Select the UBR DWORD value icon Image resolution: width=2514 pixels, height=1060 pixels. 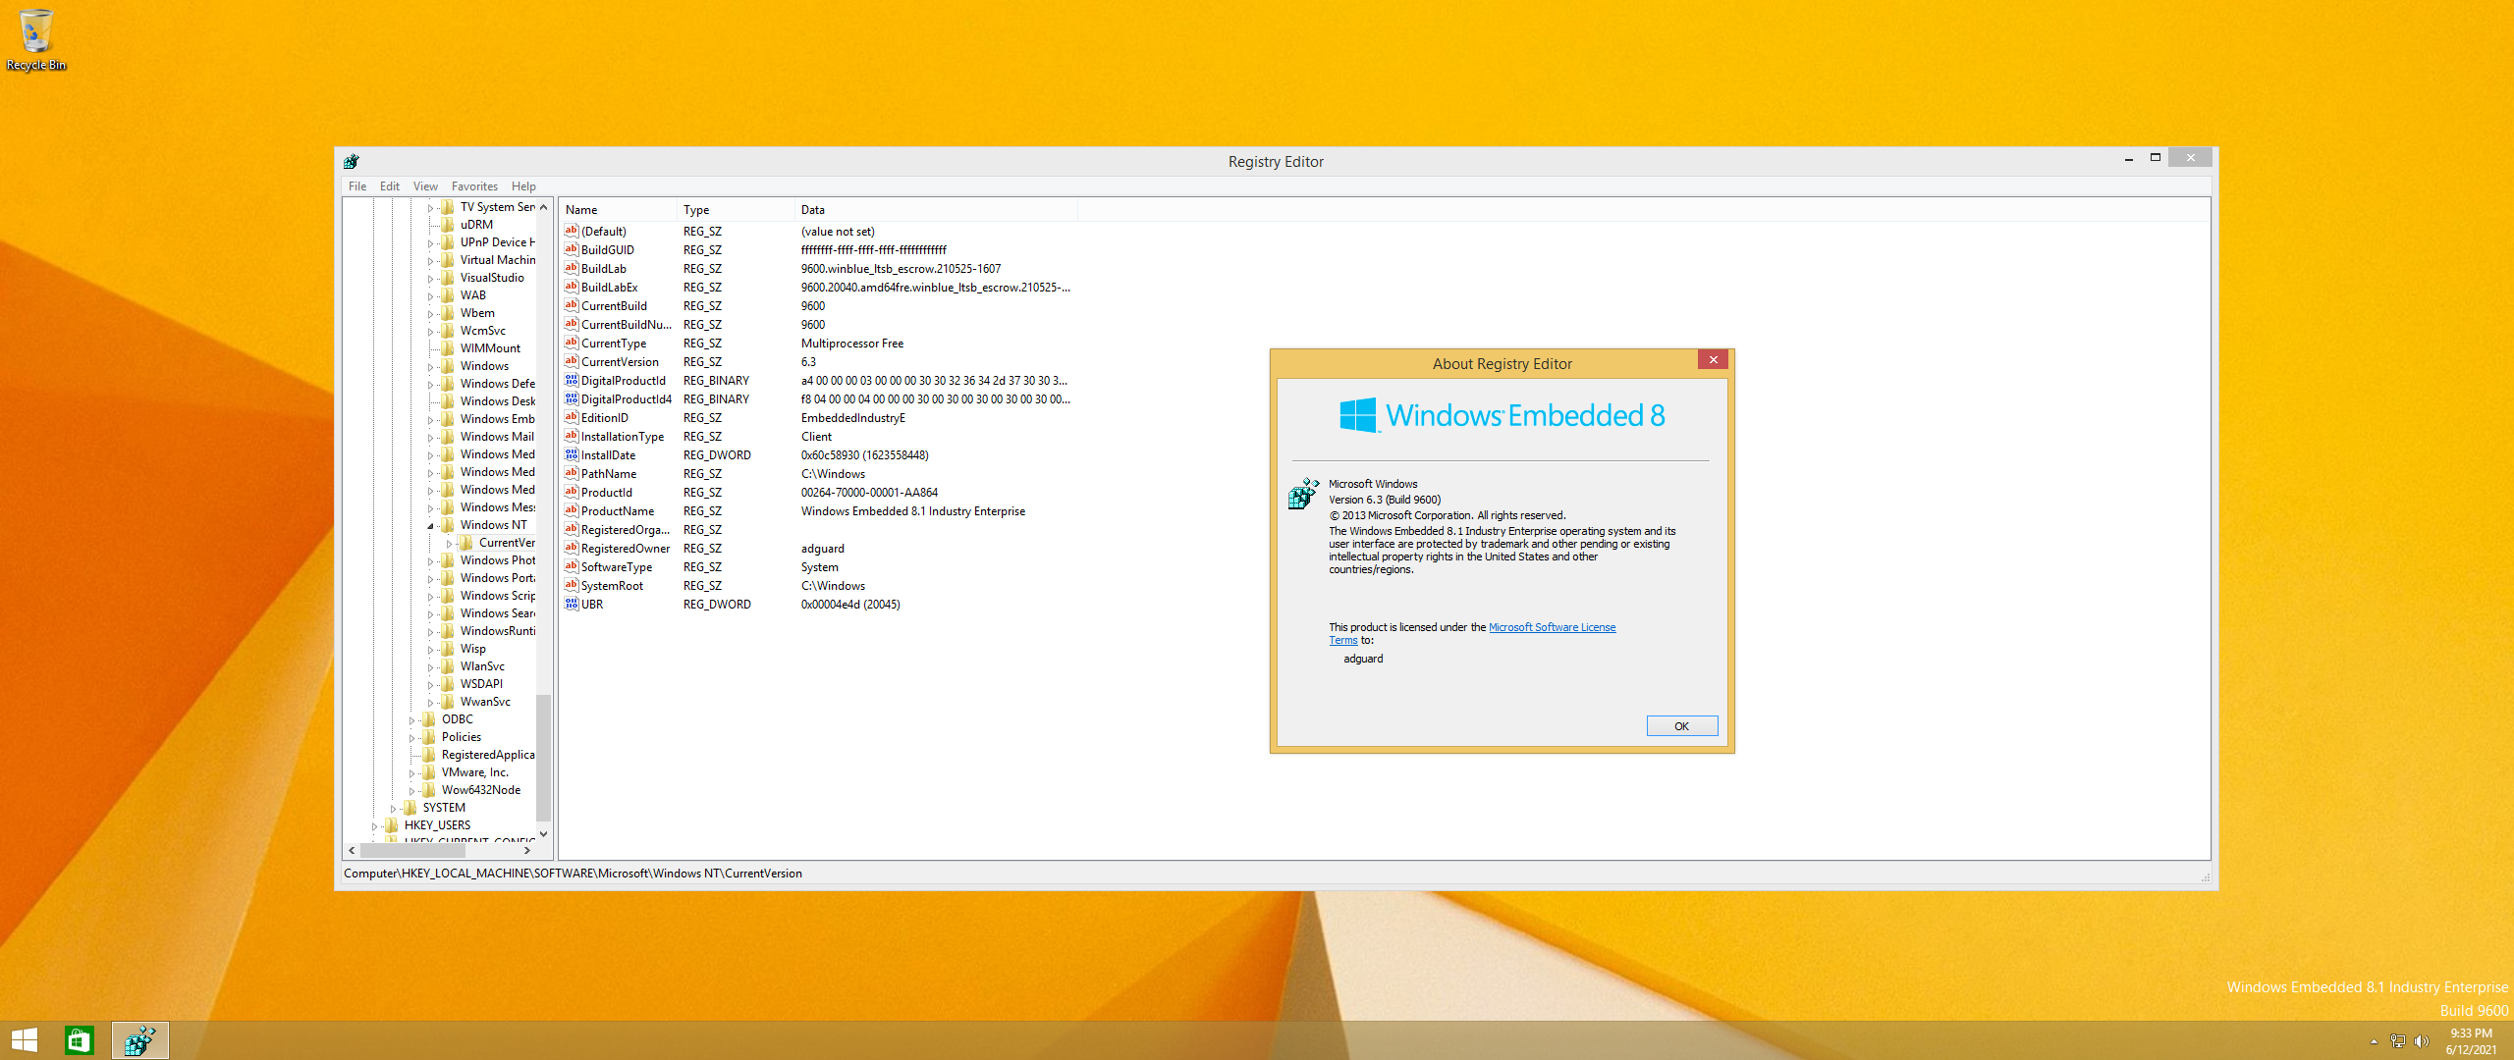[572, 605]
